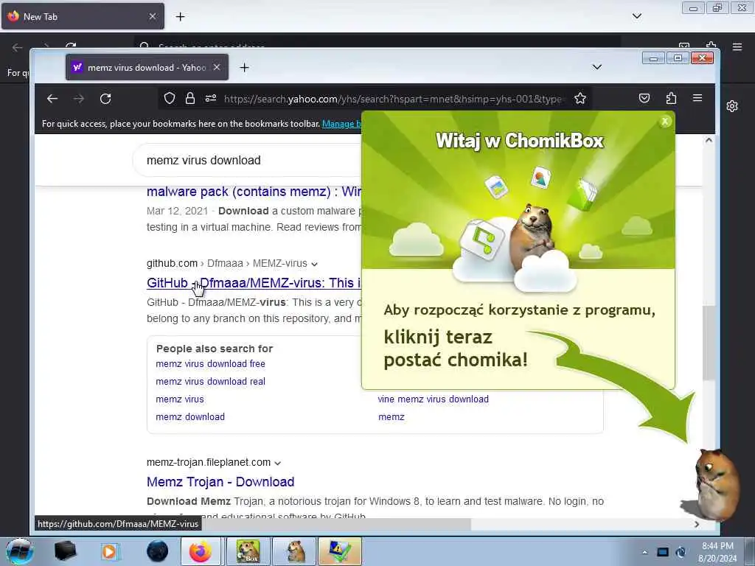Screen dimensions: 755x566
Task: Click the Yahoo window address bar URL
Action: pos(393,99)
